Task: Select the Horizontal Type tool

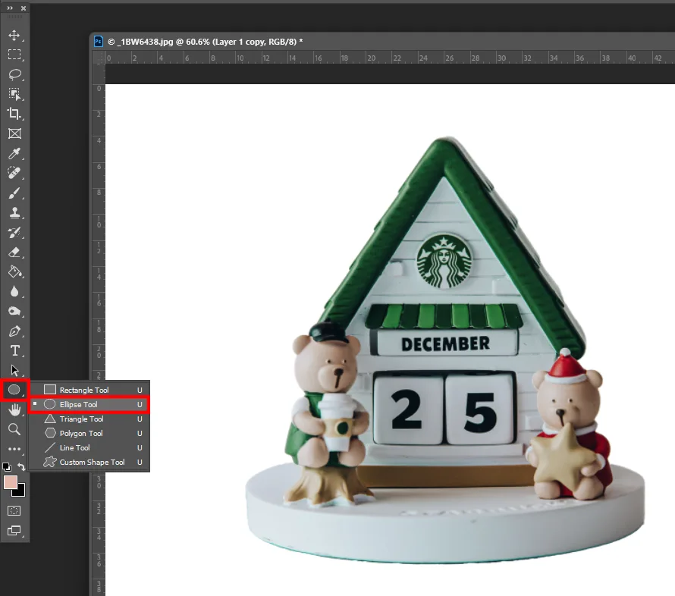Action: [x=14, y=351]
